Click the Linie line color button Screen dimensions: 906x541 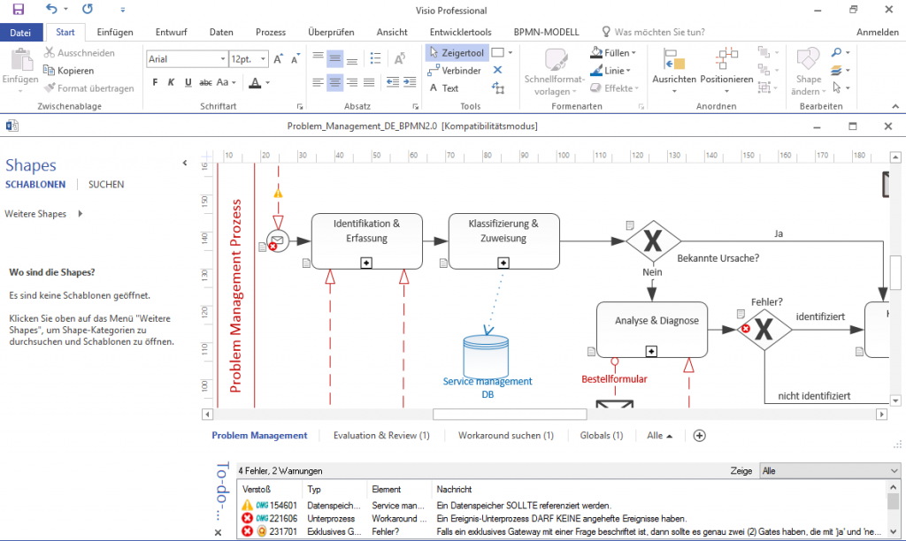click(x=610, y=71)
